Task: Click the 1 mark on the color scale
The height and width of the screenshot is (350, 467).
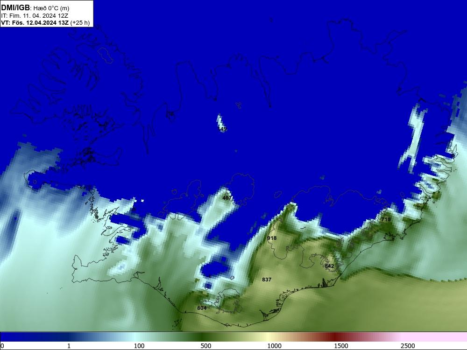Action: pos(69,346)
